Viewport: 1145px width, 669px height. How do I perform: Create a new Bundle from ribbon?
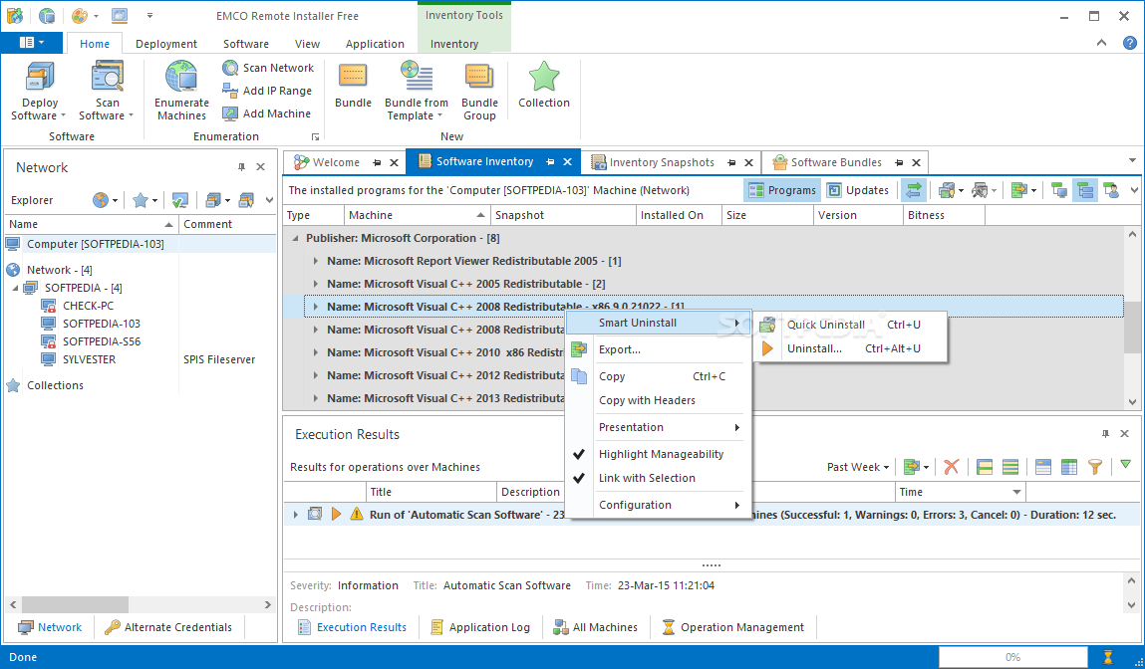pos(353,86)
